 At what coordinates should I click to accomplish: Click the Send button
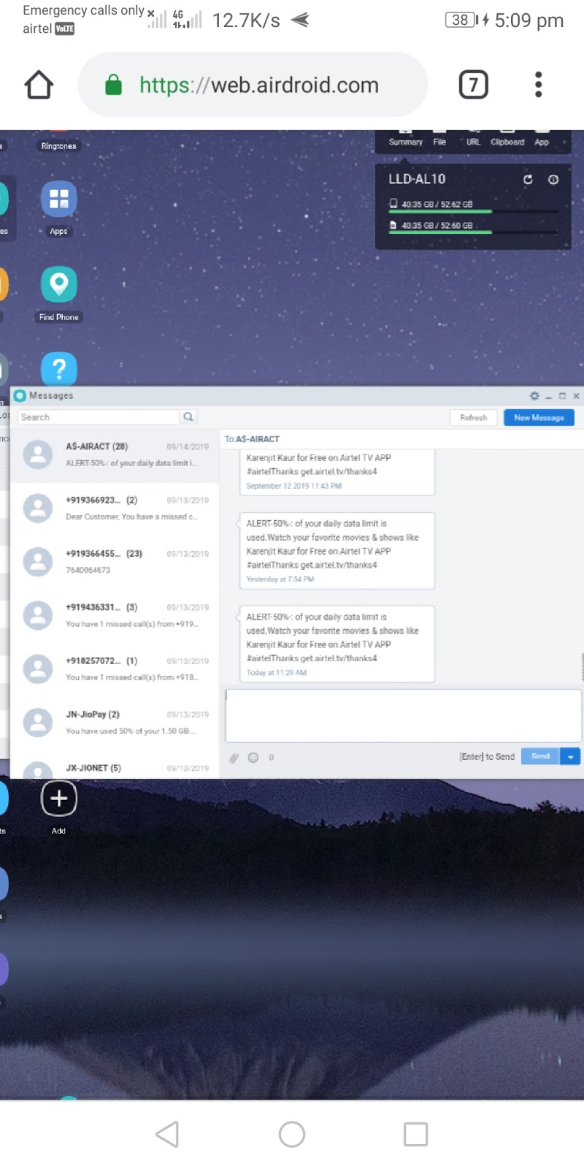pos(540,756)
